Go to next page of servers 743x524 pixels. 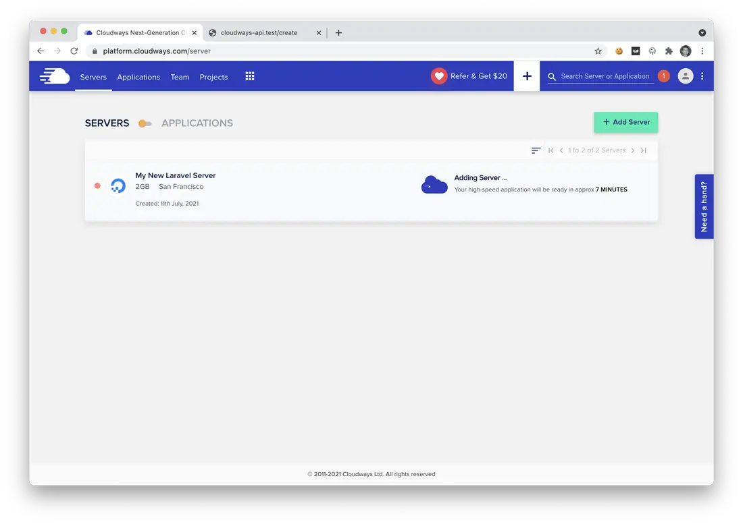(633, 150)
